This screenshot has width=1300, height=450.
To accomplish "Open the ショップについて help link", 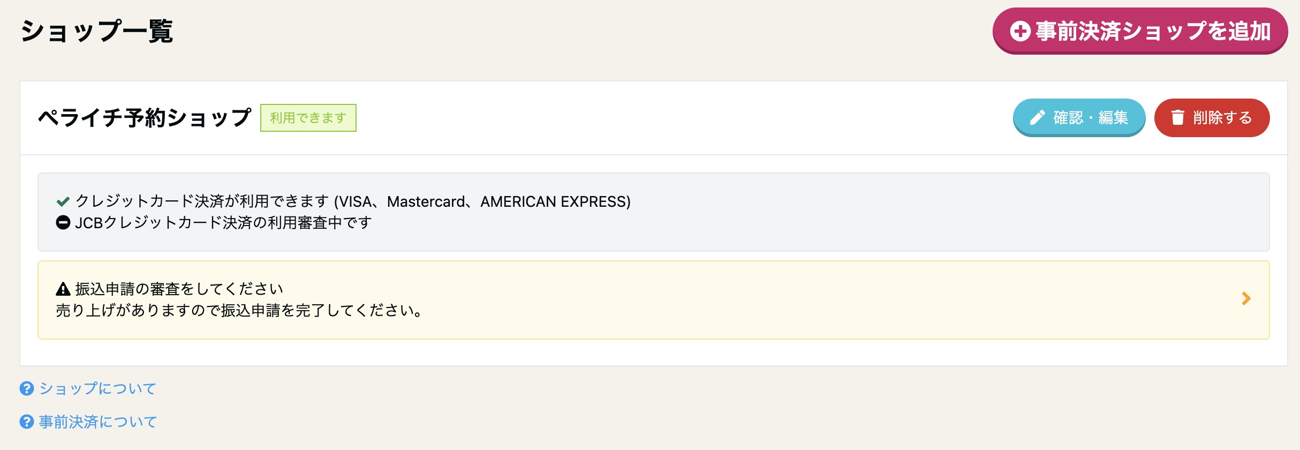I will tap(97, 388).
